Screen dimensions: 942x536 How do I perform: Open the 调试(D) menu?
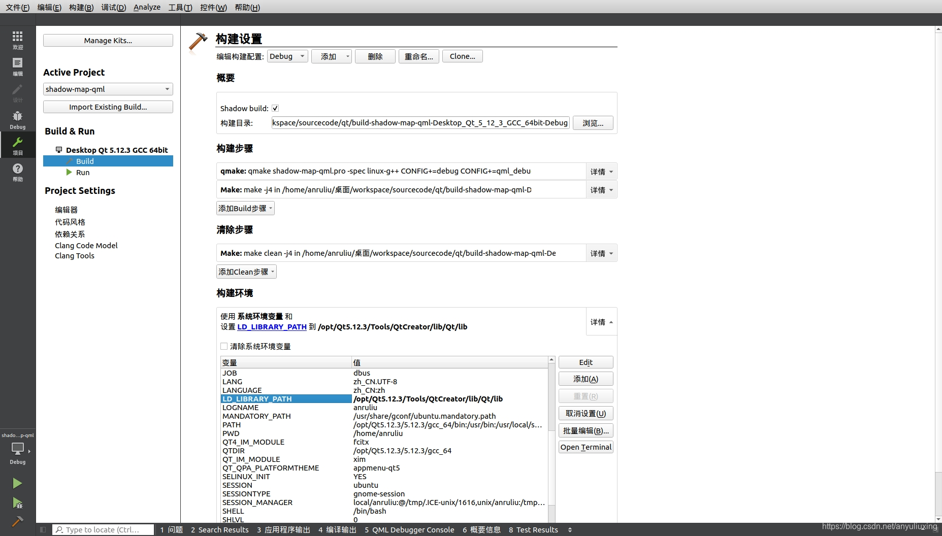click(x=113, y=7)
